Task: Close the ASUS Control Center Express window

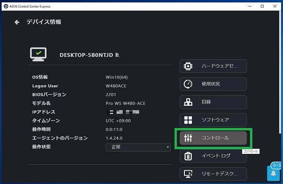Action: coord(275,6)
